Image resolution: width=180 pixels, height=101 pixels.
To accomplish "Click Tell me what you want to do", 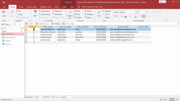I will click(x=92, y=7).
